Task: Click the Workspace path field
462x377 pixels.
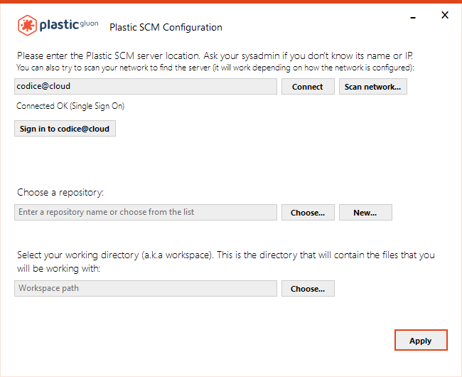Action: coord(145,288)
